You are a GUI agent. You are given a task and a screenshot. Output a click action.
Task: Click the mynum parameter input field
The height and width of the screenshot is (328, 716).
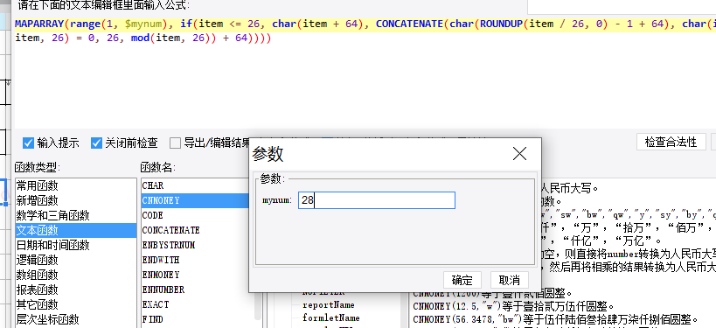point(377,200)
